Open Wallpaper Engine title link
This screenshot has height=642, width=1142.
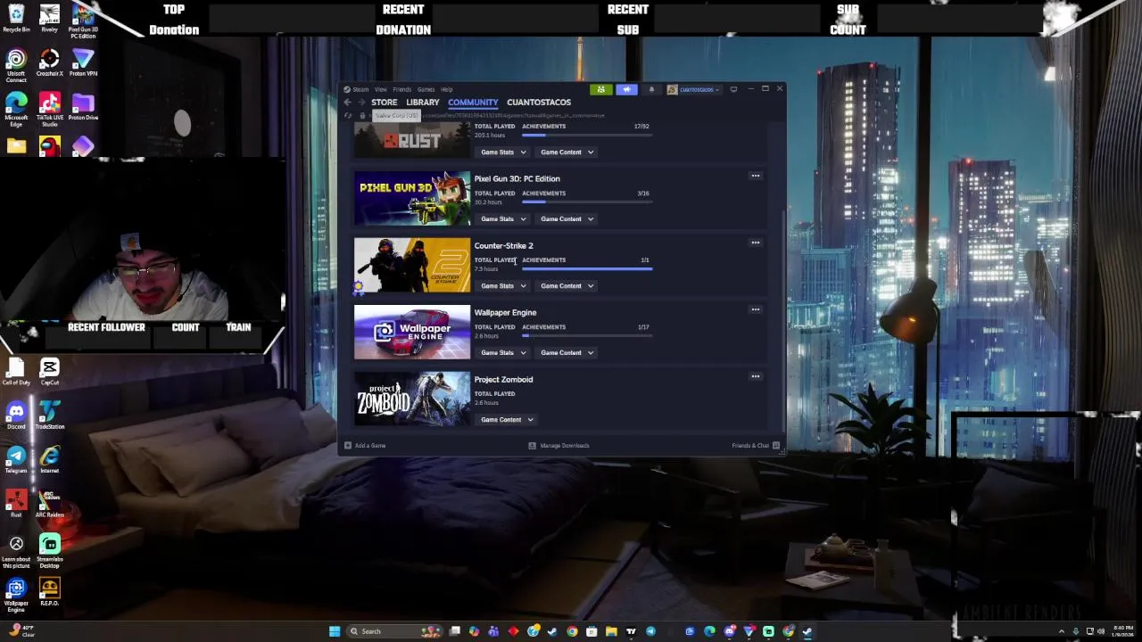click(505, 312)
